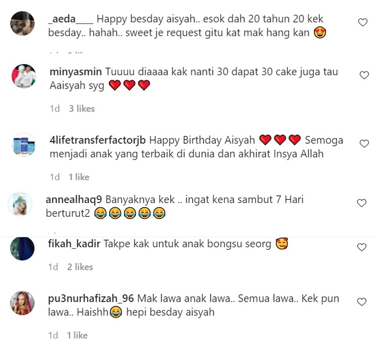The width and height of the screenshot is (375, 343).
Task: Like minyasmin's comment with heart icon
Action: coord(364,75)
